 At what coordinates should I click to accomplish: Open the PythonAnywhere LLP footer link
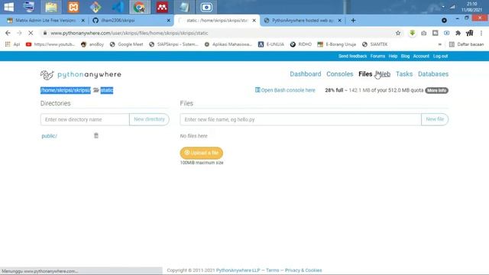(x=238, y=270)
